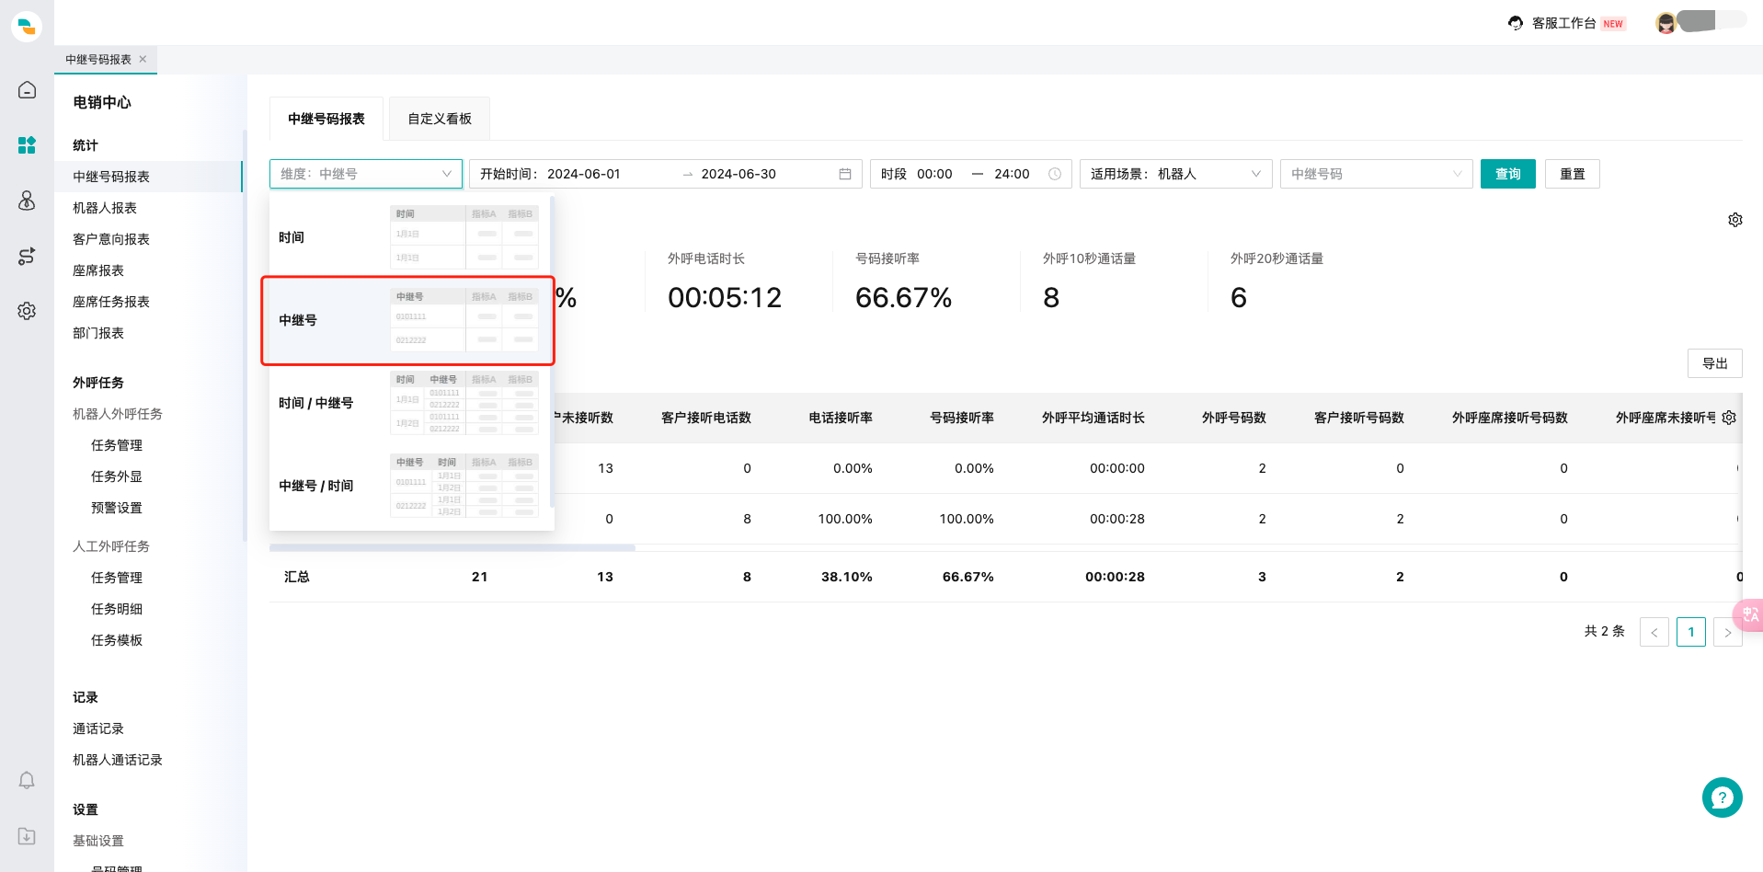Click the 外呼平均通话时长 column header
The width and height of the screenshot is (1763, 872).
tap(1093, 418)
